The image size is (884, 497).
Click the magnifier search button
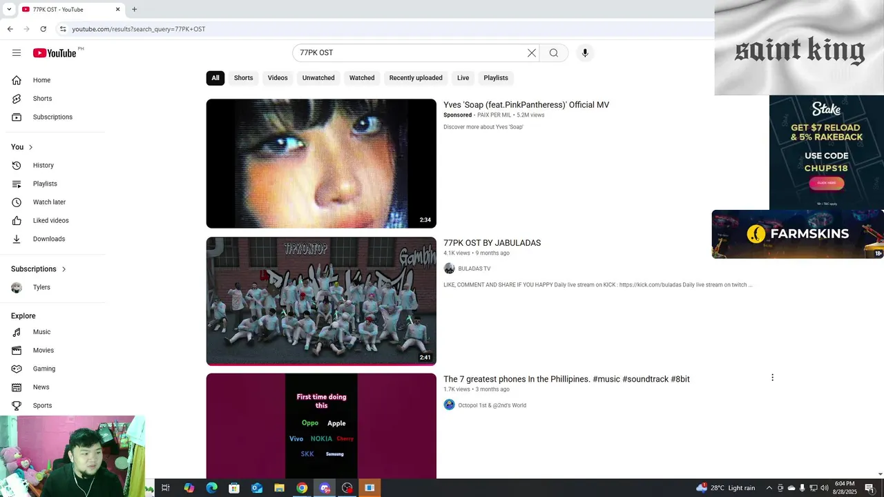(554, 53)
